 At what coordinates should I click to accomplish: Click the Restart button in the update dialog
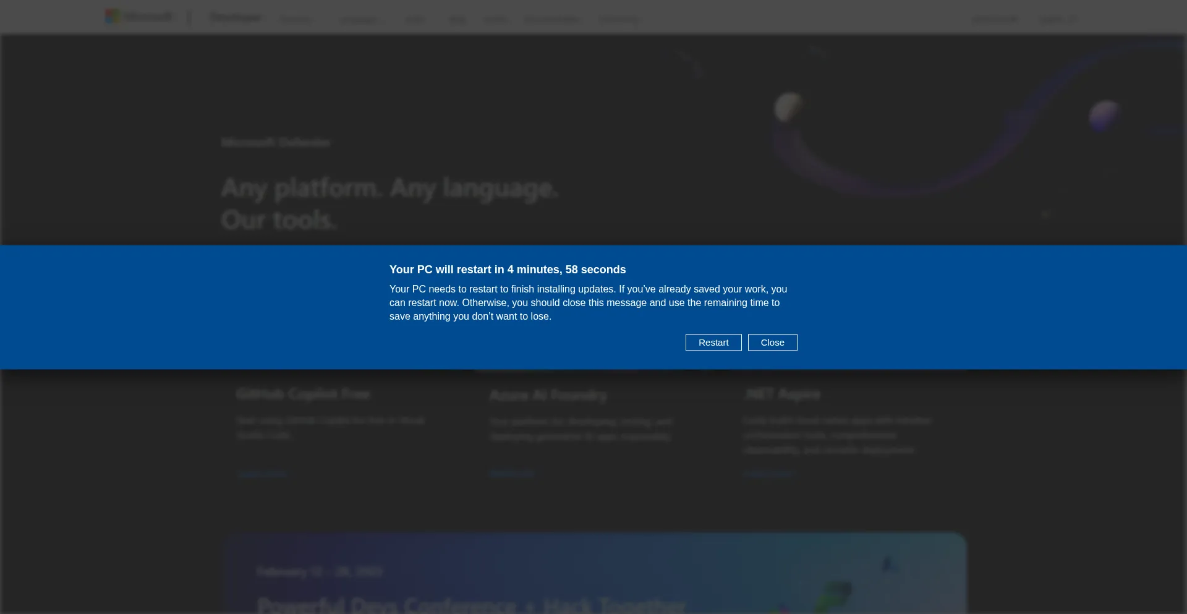(x=713, y=343)
